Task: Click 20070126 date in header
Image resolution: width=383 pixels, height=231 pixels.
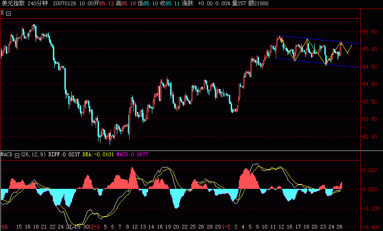Action: pyautogui.click(x=64, y=3)
